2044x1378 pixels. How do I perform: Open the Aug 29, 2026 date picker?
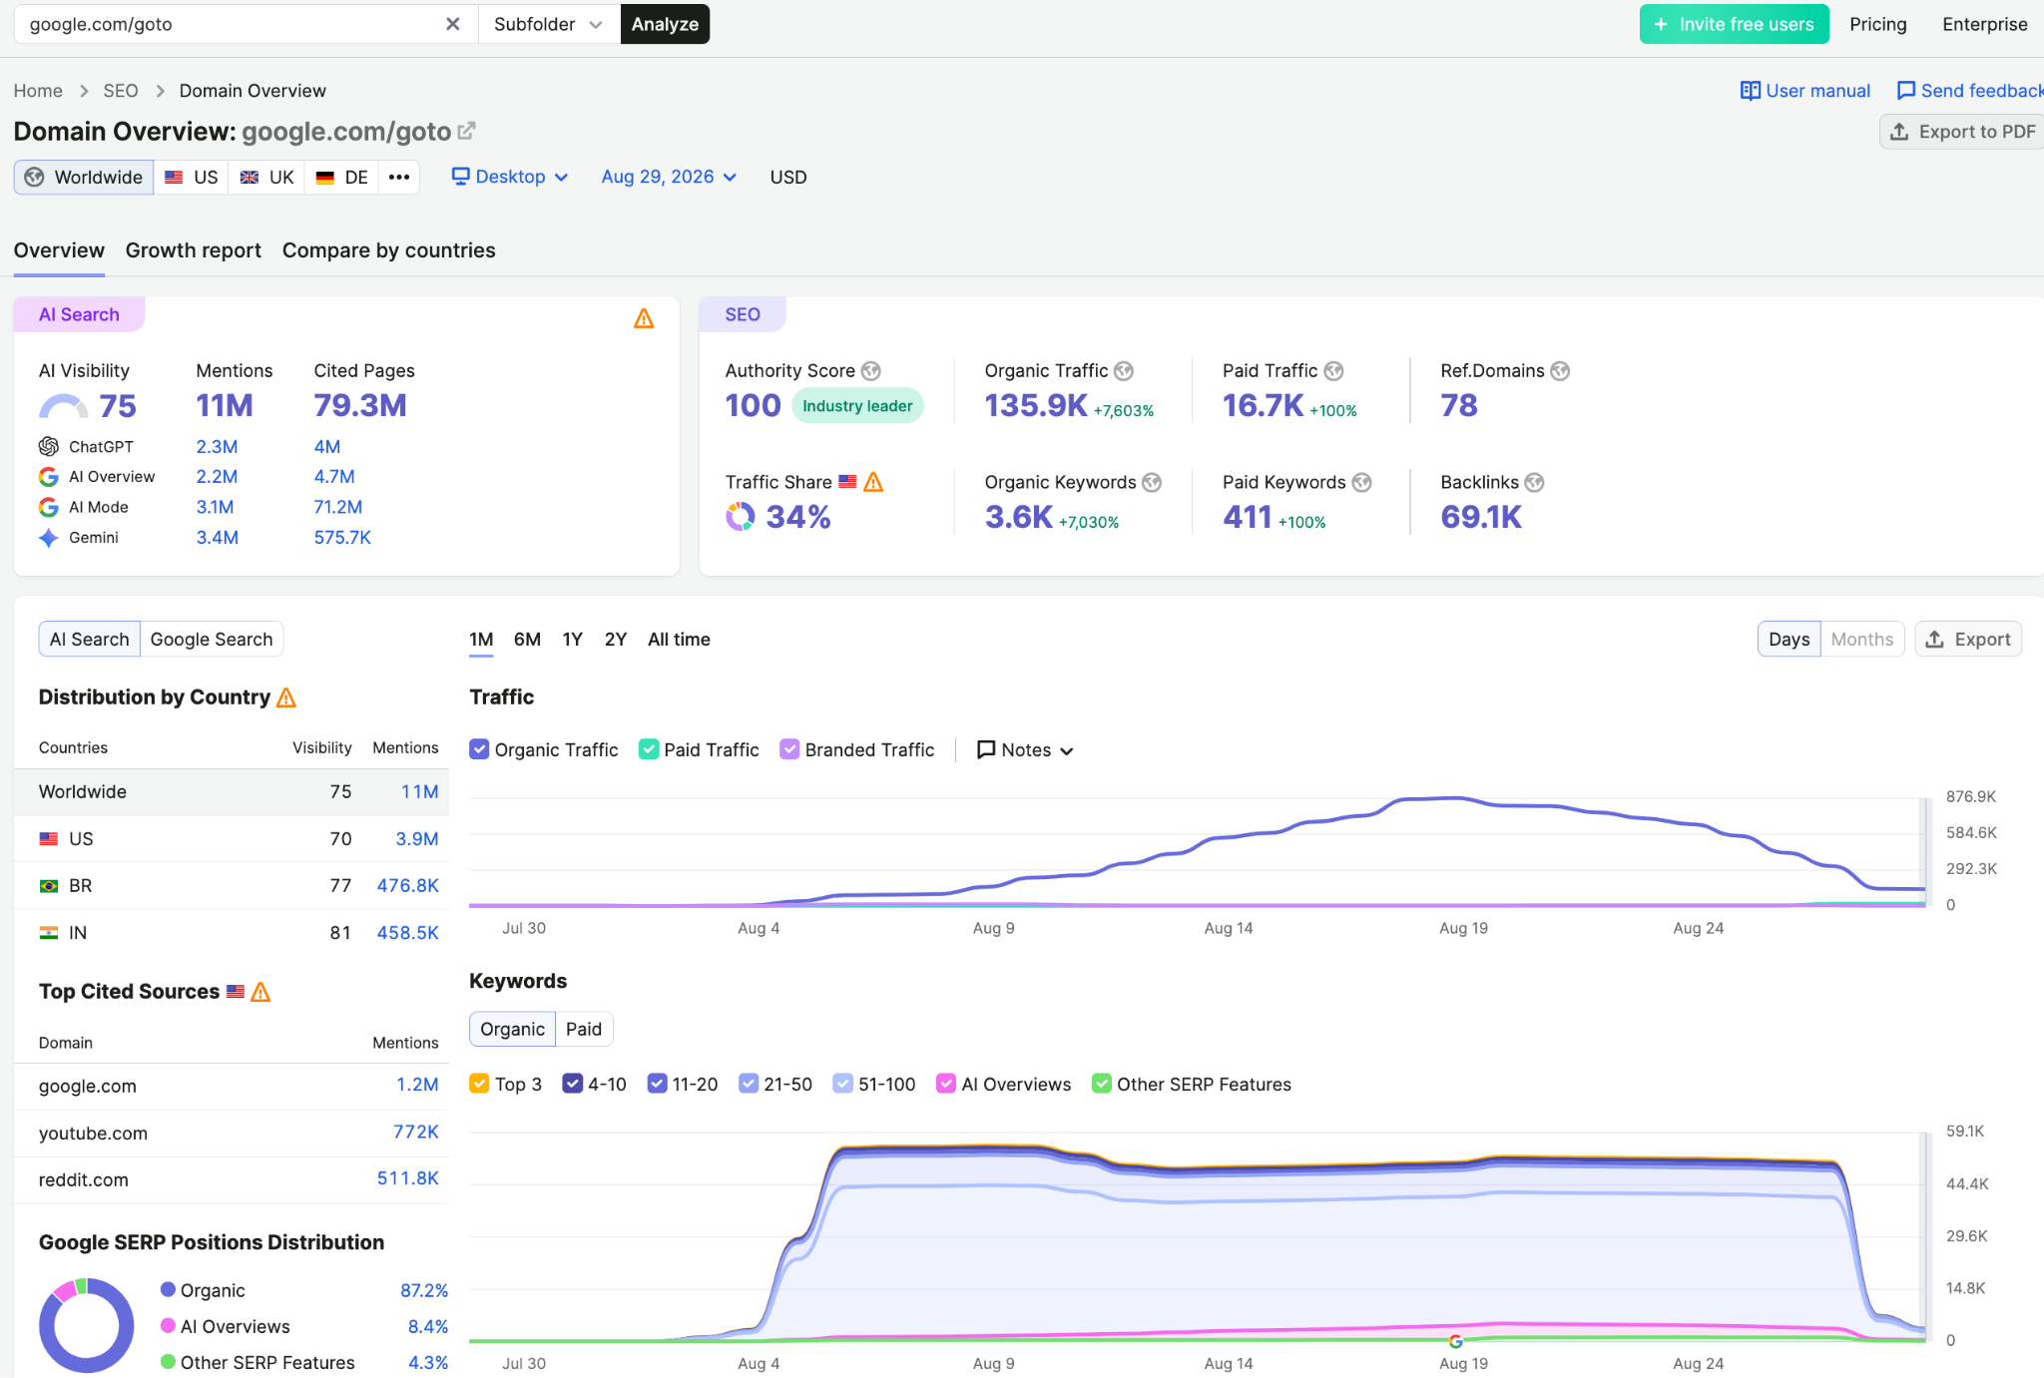[x=669, y=178]
